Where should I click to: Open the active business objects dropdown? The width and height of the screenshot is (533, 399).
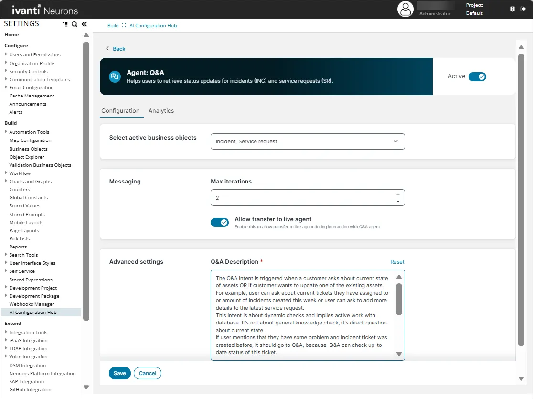308,141
